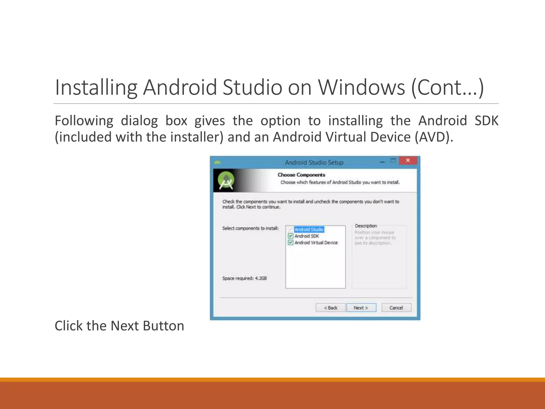Click the 'Android Studio Setup' window title
The image size is (545, 409).
click(x=314, y=162)
